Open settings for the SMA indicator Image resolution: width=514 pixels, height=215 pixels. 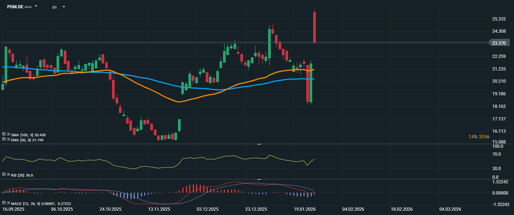pyautogui.click(x=4, y=134)
